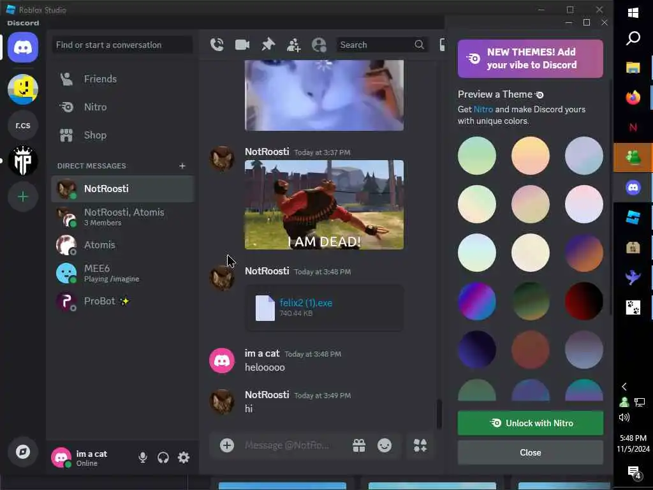Click the Discord home button
Viewport: 653px width, 490px height.
23,47
